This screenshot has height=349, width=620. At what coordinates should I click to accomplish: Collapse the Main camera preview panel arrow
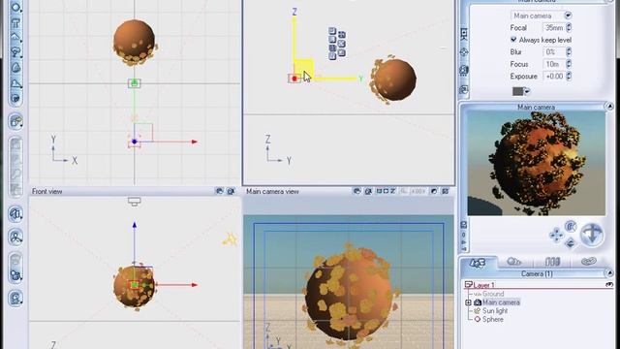click(x=609, y=107)
